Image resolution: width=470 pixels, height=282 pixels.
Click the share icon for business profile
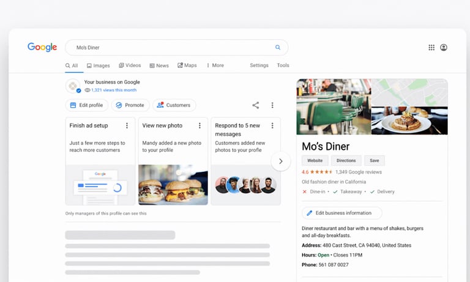(x=256, y=105)
